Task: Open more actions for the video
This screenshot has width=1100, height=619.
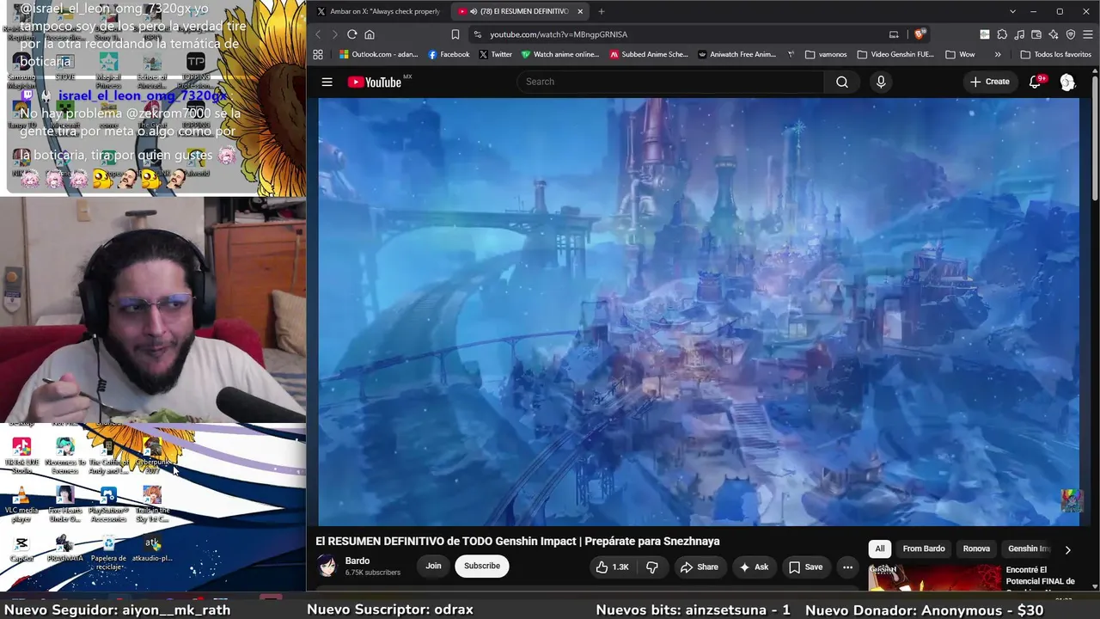Action: point(847,567)
